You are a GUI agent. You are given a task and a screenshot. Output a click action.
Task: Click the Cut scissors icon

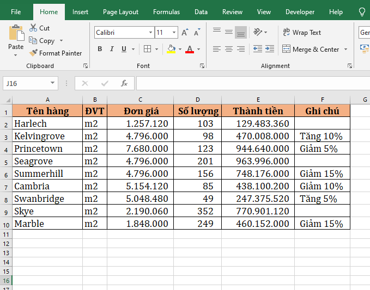click(34, 28)
